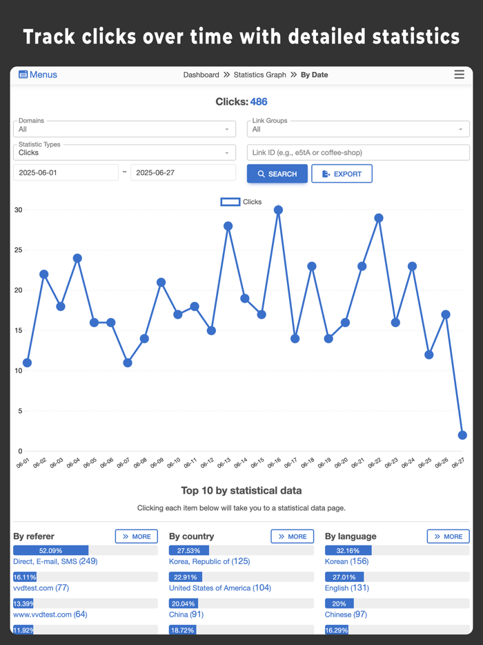Click the magnifier icon on the Search button
This screenshot has height=645, width=483.
[x=261, y=174]
